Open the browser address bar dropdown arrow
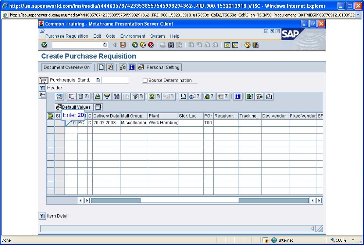Viewport: 364px width, 245px height. point(358,15)
